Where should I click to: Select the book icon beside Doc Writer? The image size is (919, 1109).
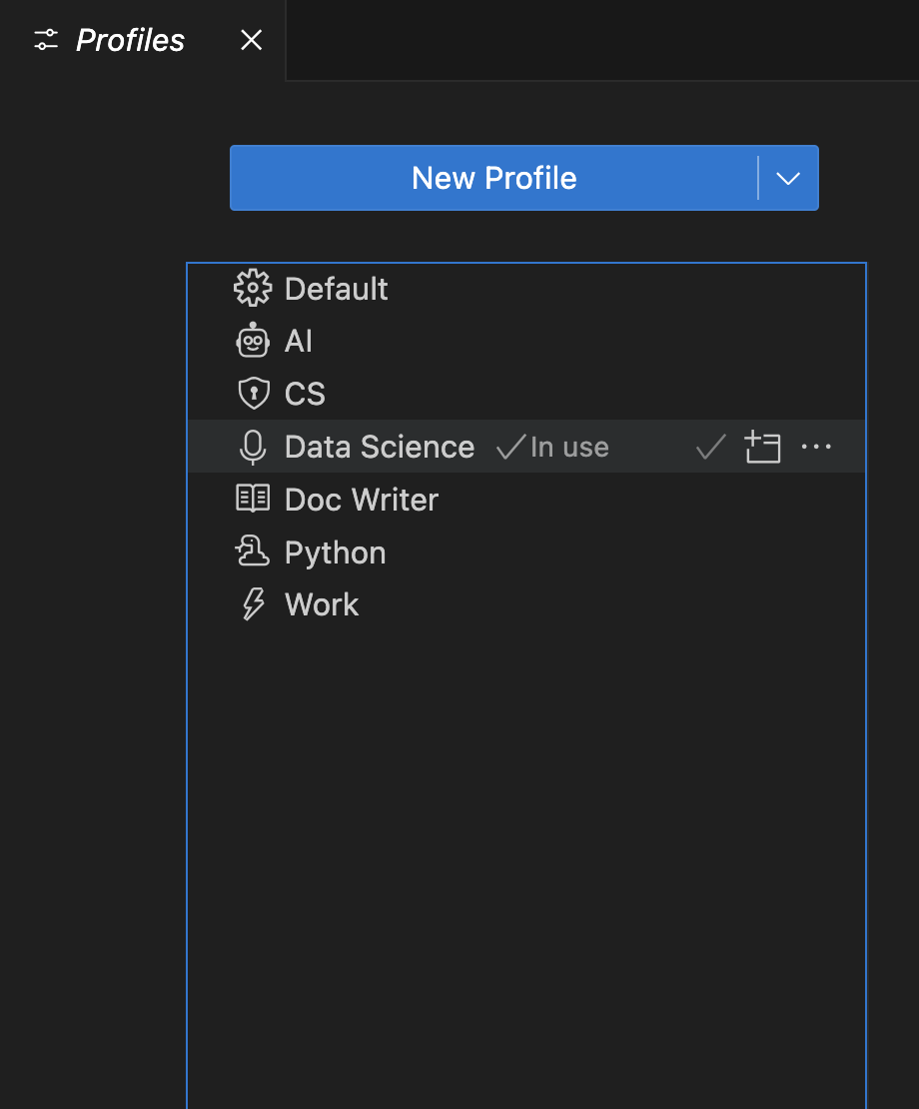(253, 498)
